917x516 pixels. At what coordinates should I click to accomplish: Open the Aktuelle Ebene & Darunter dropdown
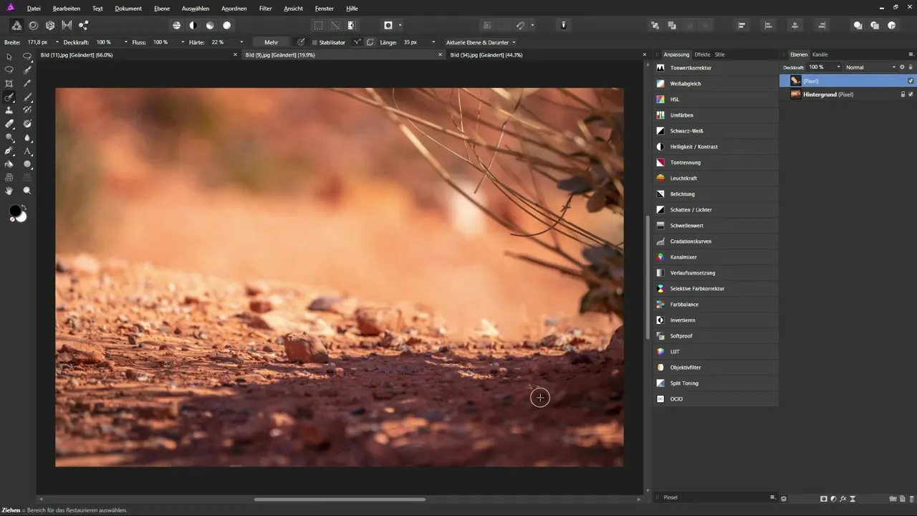coord(480,42)
